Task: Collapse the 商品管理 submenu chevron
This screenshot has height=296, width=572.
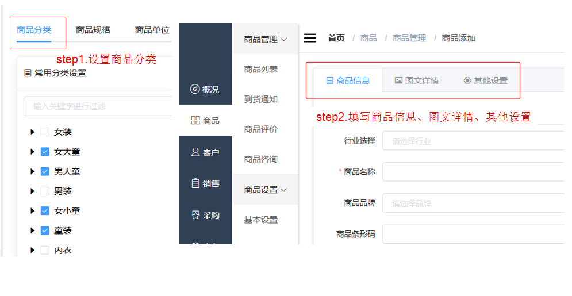Action: point(284,39)
